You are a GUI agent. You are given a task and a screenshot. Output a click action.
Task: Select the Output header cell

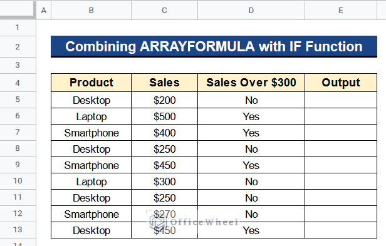(341, 83)
